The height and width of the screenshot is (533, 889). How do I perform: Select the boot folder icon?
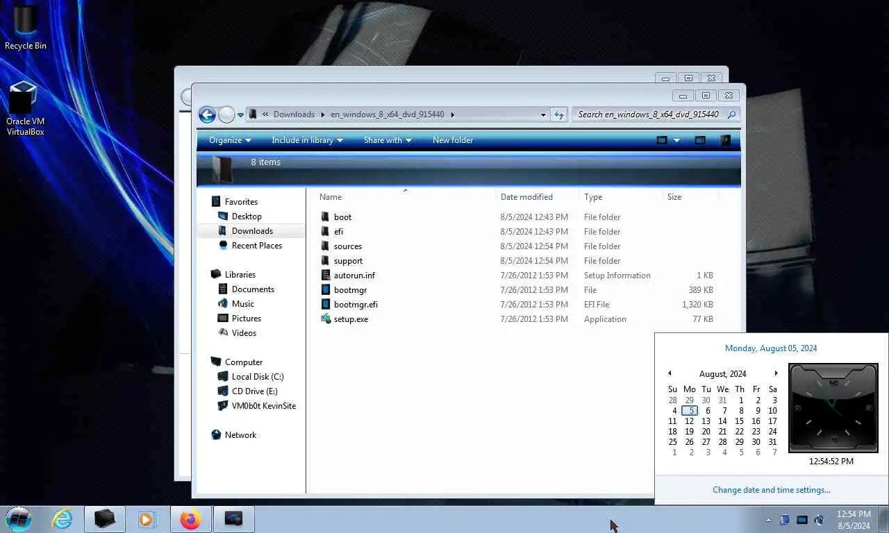point(326,217)
